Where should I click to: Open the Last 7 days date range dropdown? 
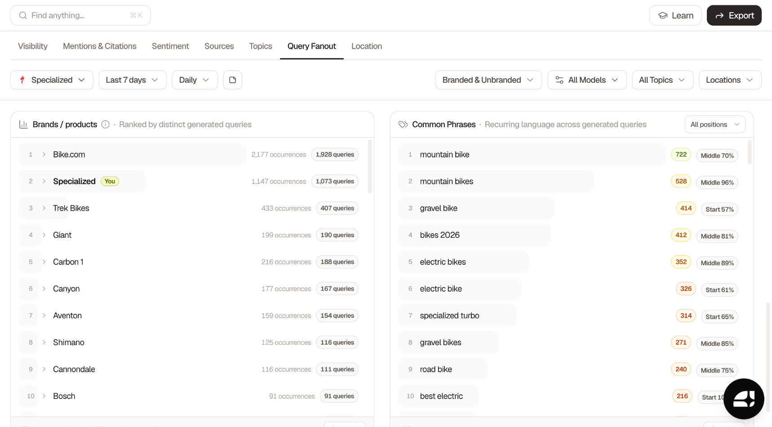click(133, 80)
